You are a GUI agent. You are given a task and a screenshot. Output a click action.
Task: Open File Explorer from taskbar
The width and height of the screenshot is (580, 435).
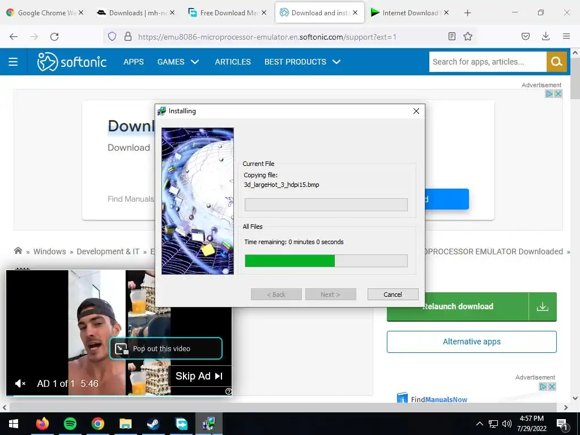[125, 424]
